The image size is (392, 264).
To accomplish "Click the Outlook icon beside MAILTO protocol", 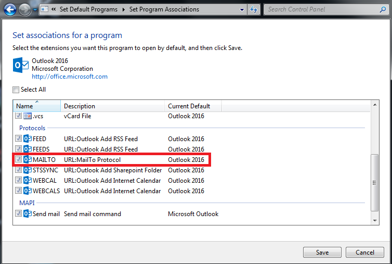I will [28, 159].
